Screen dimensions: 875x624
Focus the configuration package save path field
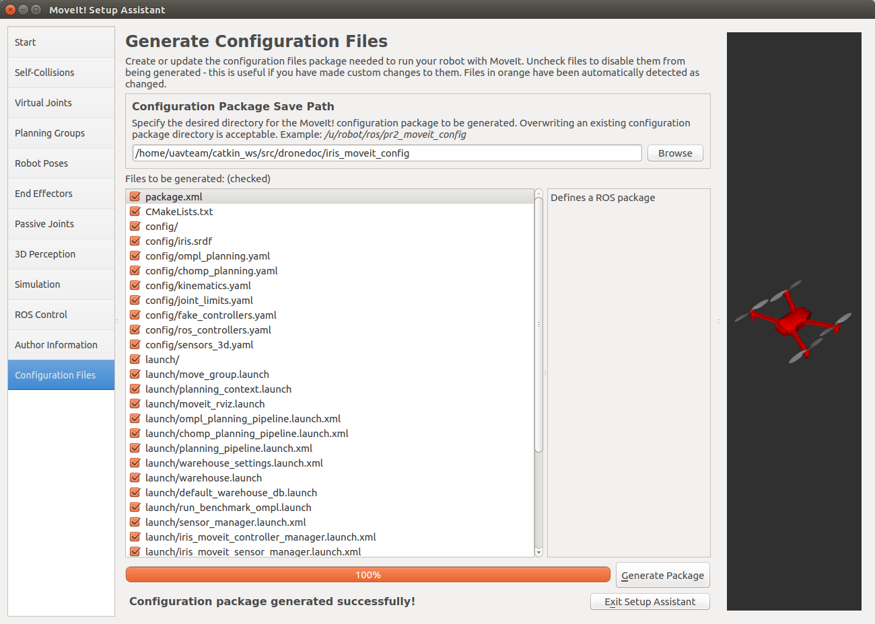[387, 153]
